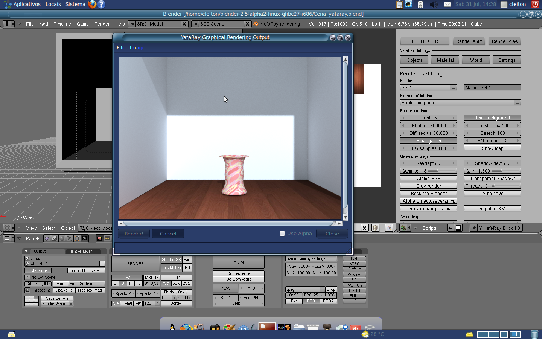Click the render output vertical scrollbar
The width and height of the screenshot is (542, 339).
pyautogui.click(x=345, y=138)
